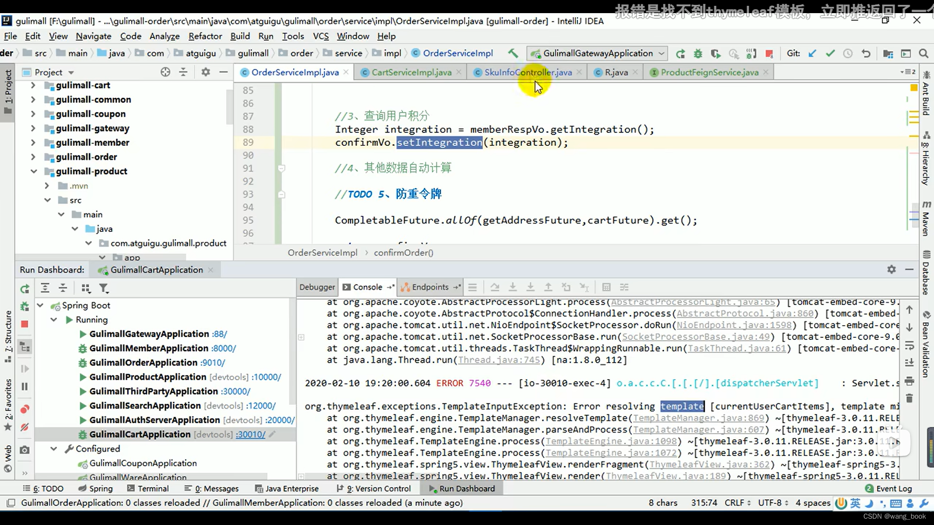
Task: Open the VCS menu
Action: click(321, 36)
